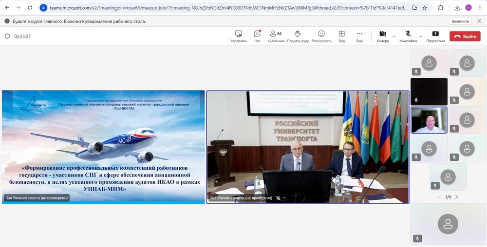
Task: Open the purple browser profile avatar
Action: click(x=468, y=8)
